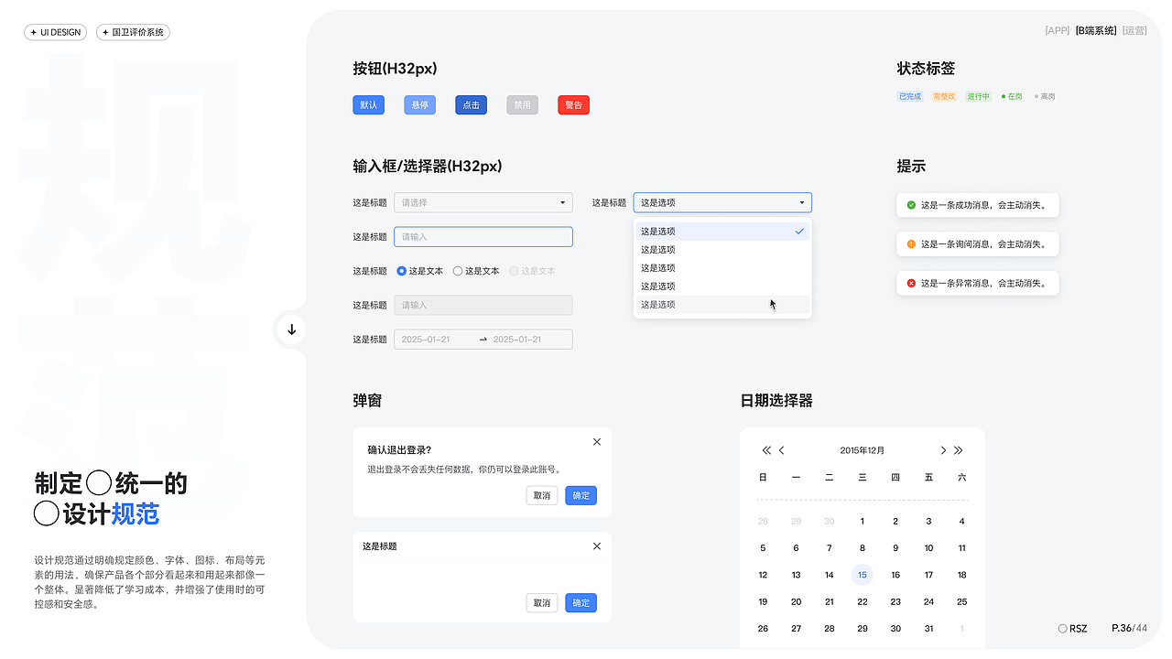This screenshot has width=1172, height=659.
Task: Click the arrow between the two dates
Action: (483, 340)
